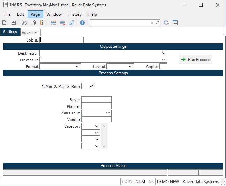This screenshot has width=226, height=186.
Task: Click the New document toolbar icon
Action: [x=5, y=23]
